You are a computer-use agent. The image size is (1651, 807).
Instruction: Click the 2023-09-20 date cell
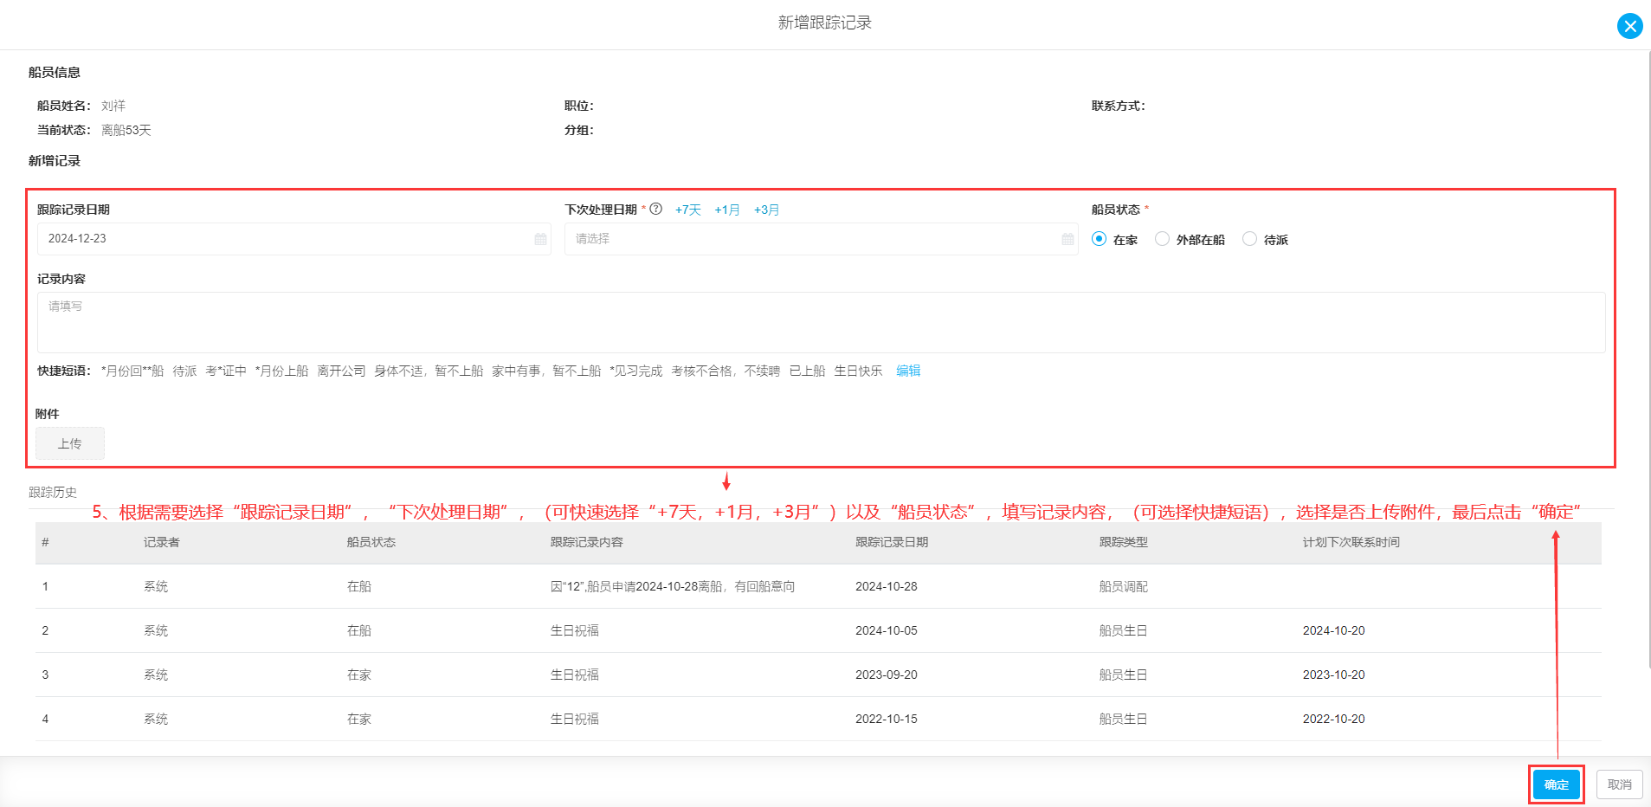[x=887, y=675]
